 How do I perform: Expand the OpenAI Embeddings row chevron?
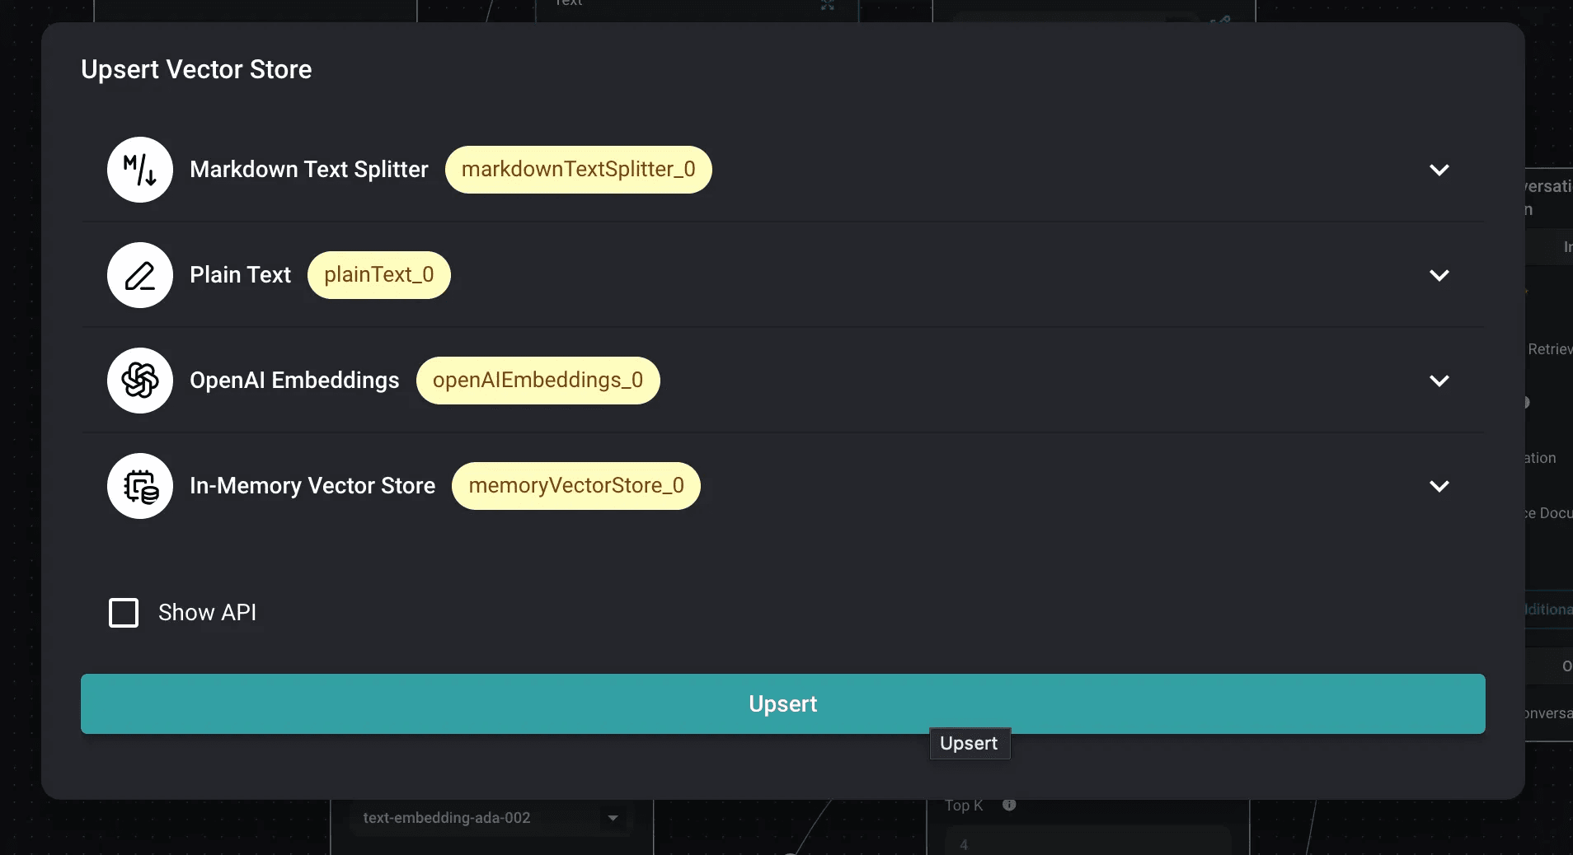[x=1439, y=381]
